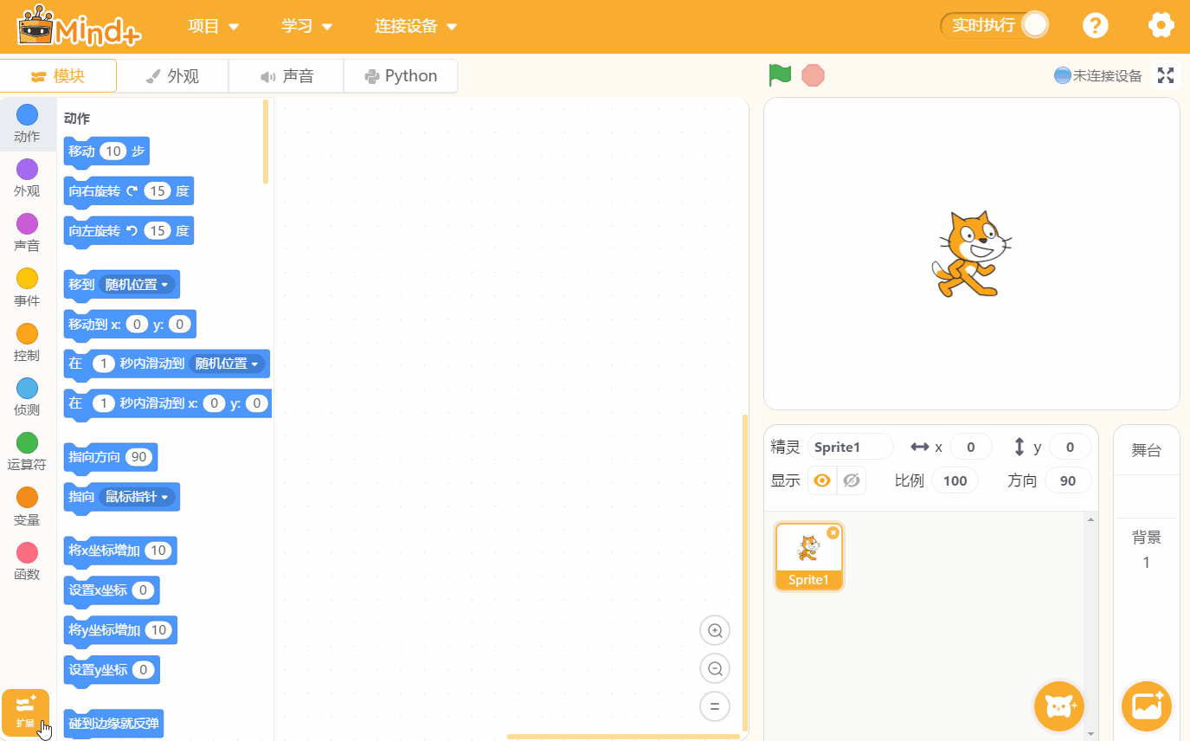Stop the project with the red button

[812, 75]
